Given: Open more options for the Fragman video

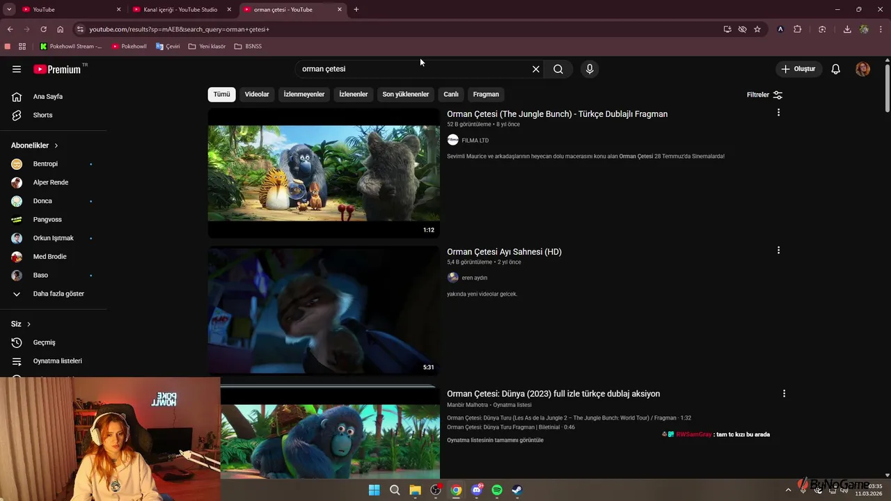Looking at the screenshot, I should tap(778, 113).
